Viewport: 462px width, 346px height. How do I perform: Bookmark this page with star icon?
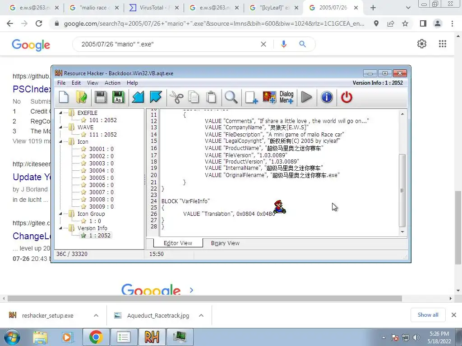coord(405,23)
